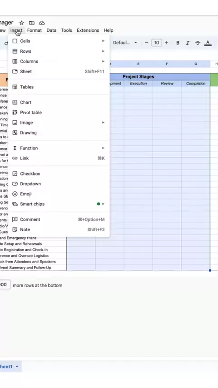Star the spreadsheet with the star icon

pos(21,23)
